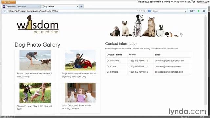
Task: Go back using the back arrow
Action: 4,11
